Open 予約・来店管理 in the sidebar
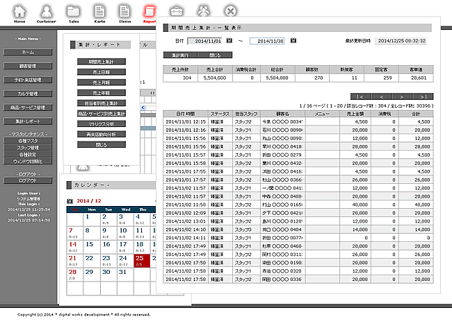The width and height of the screenshot is (452, 326). click(x=28, y=80)
